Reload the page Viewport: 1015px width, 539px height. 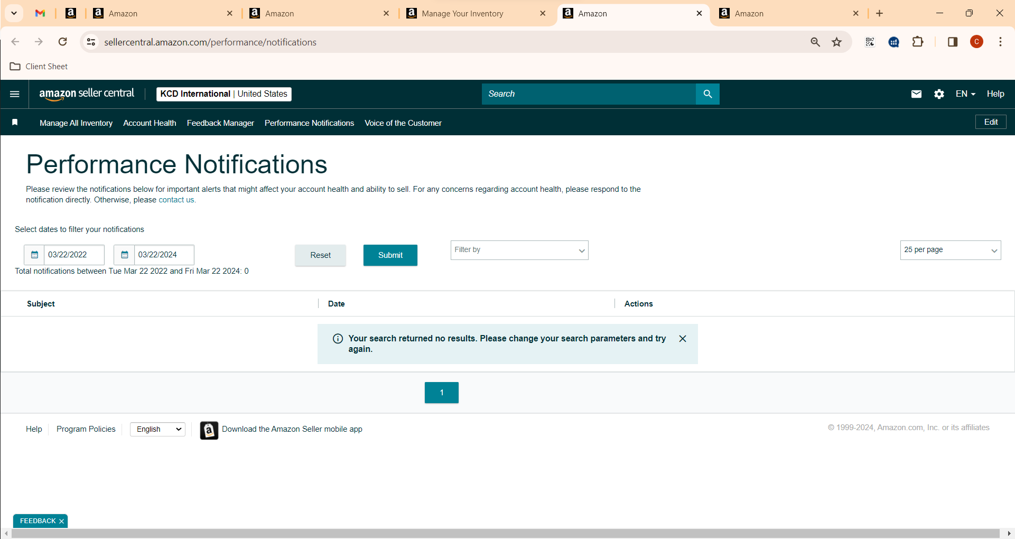[x=62, y=42]
